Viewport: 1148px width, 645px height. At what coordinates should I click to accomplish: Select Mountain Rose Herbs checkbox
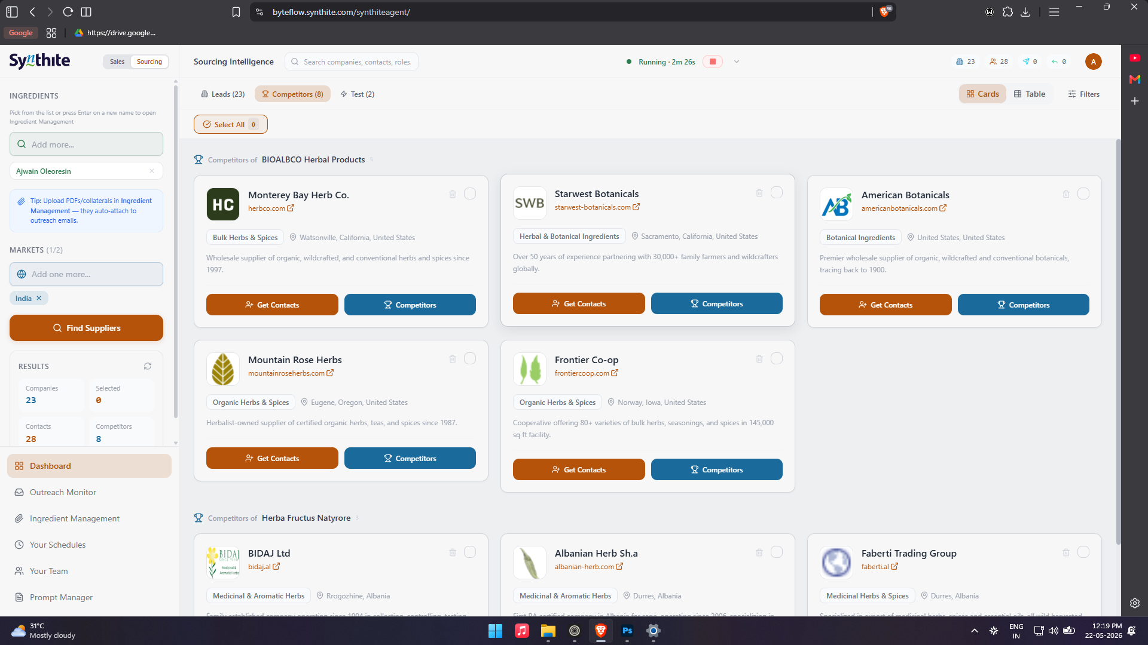click(470, 358)
